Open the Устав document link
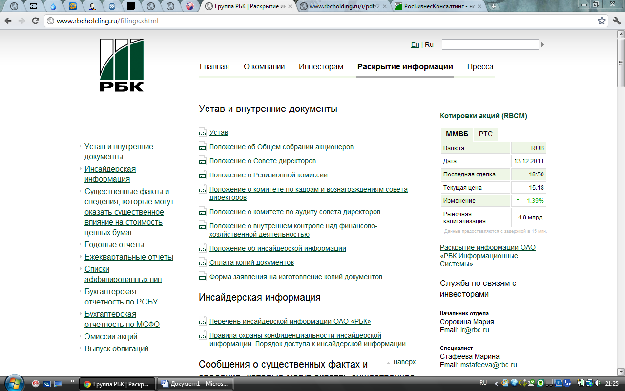This screenshot has height=391, width=625. click(219, 132)
